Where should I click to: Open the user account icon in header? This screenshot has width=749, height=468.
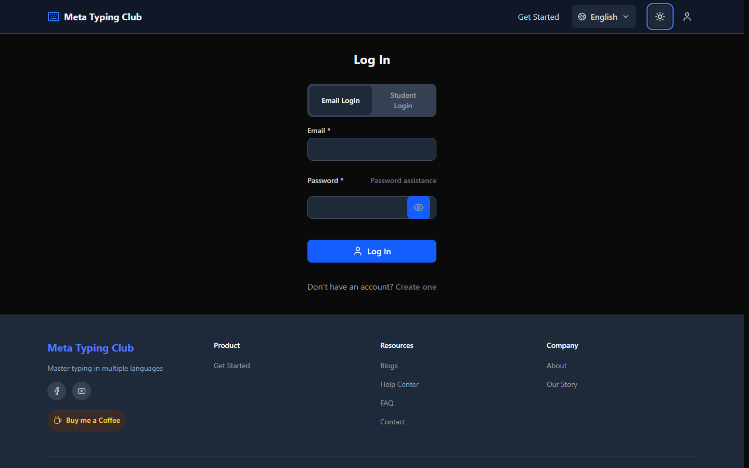[x=687, y=17]
